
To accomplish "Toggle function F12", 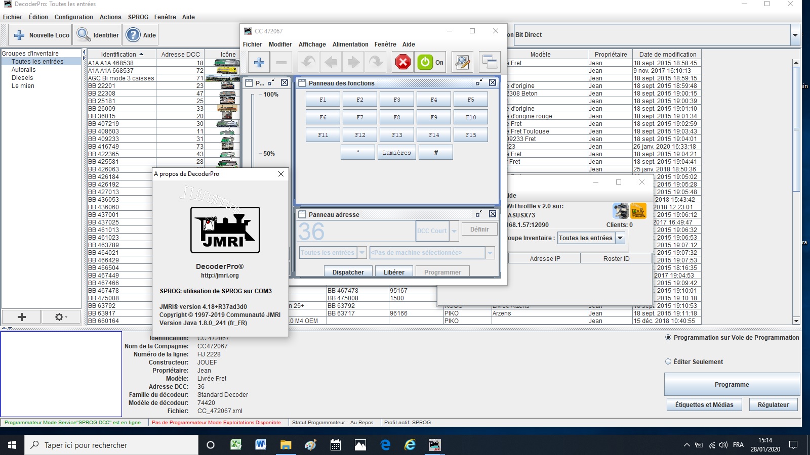I will (x=360, y=135).
